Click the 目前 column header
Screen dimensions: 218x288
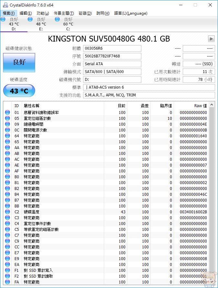point(115,106)
